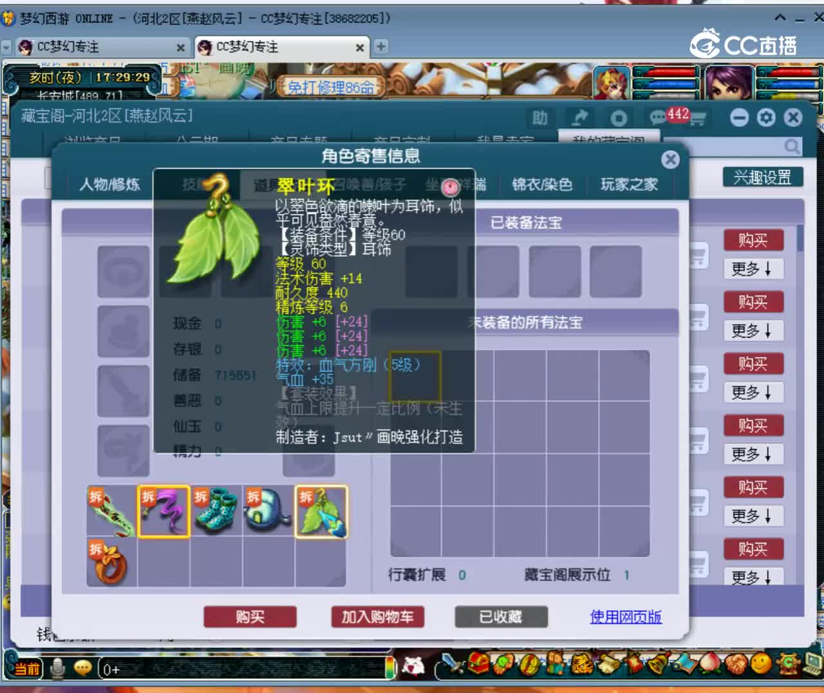The width and height of the screenshot is (824, 693).
Task: Click the 免打修理86命 banner
Action: coord(330,87)
